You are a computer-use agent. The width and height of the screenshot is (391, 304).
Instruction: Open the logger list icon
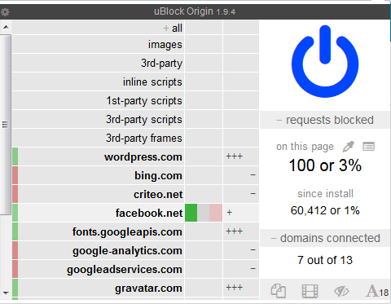tap(368, 147)
